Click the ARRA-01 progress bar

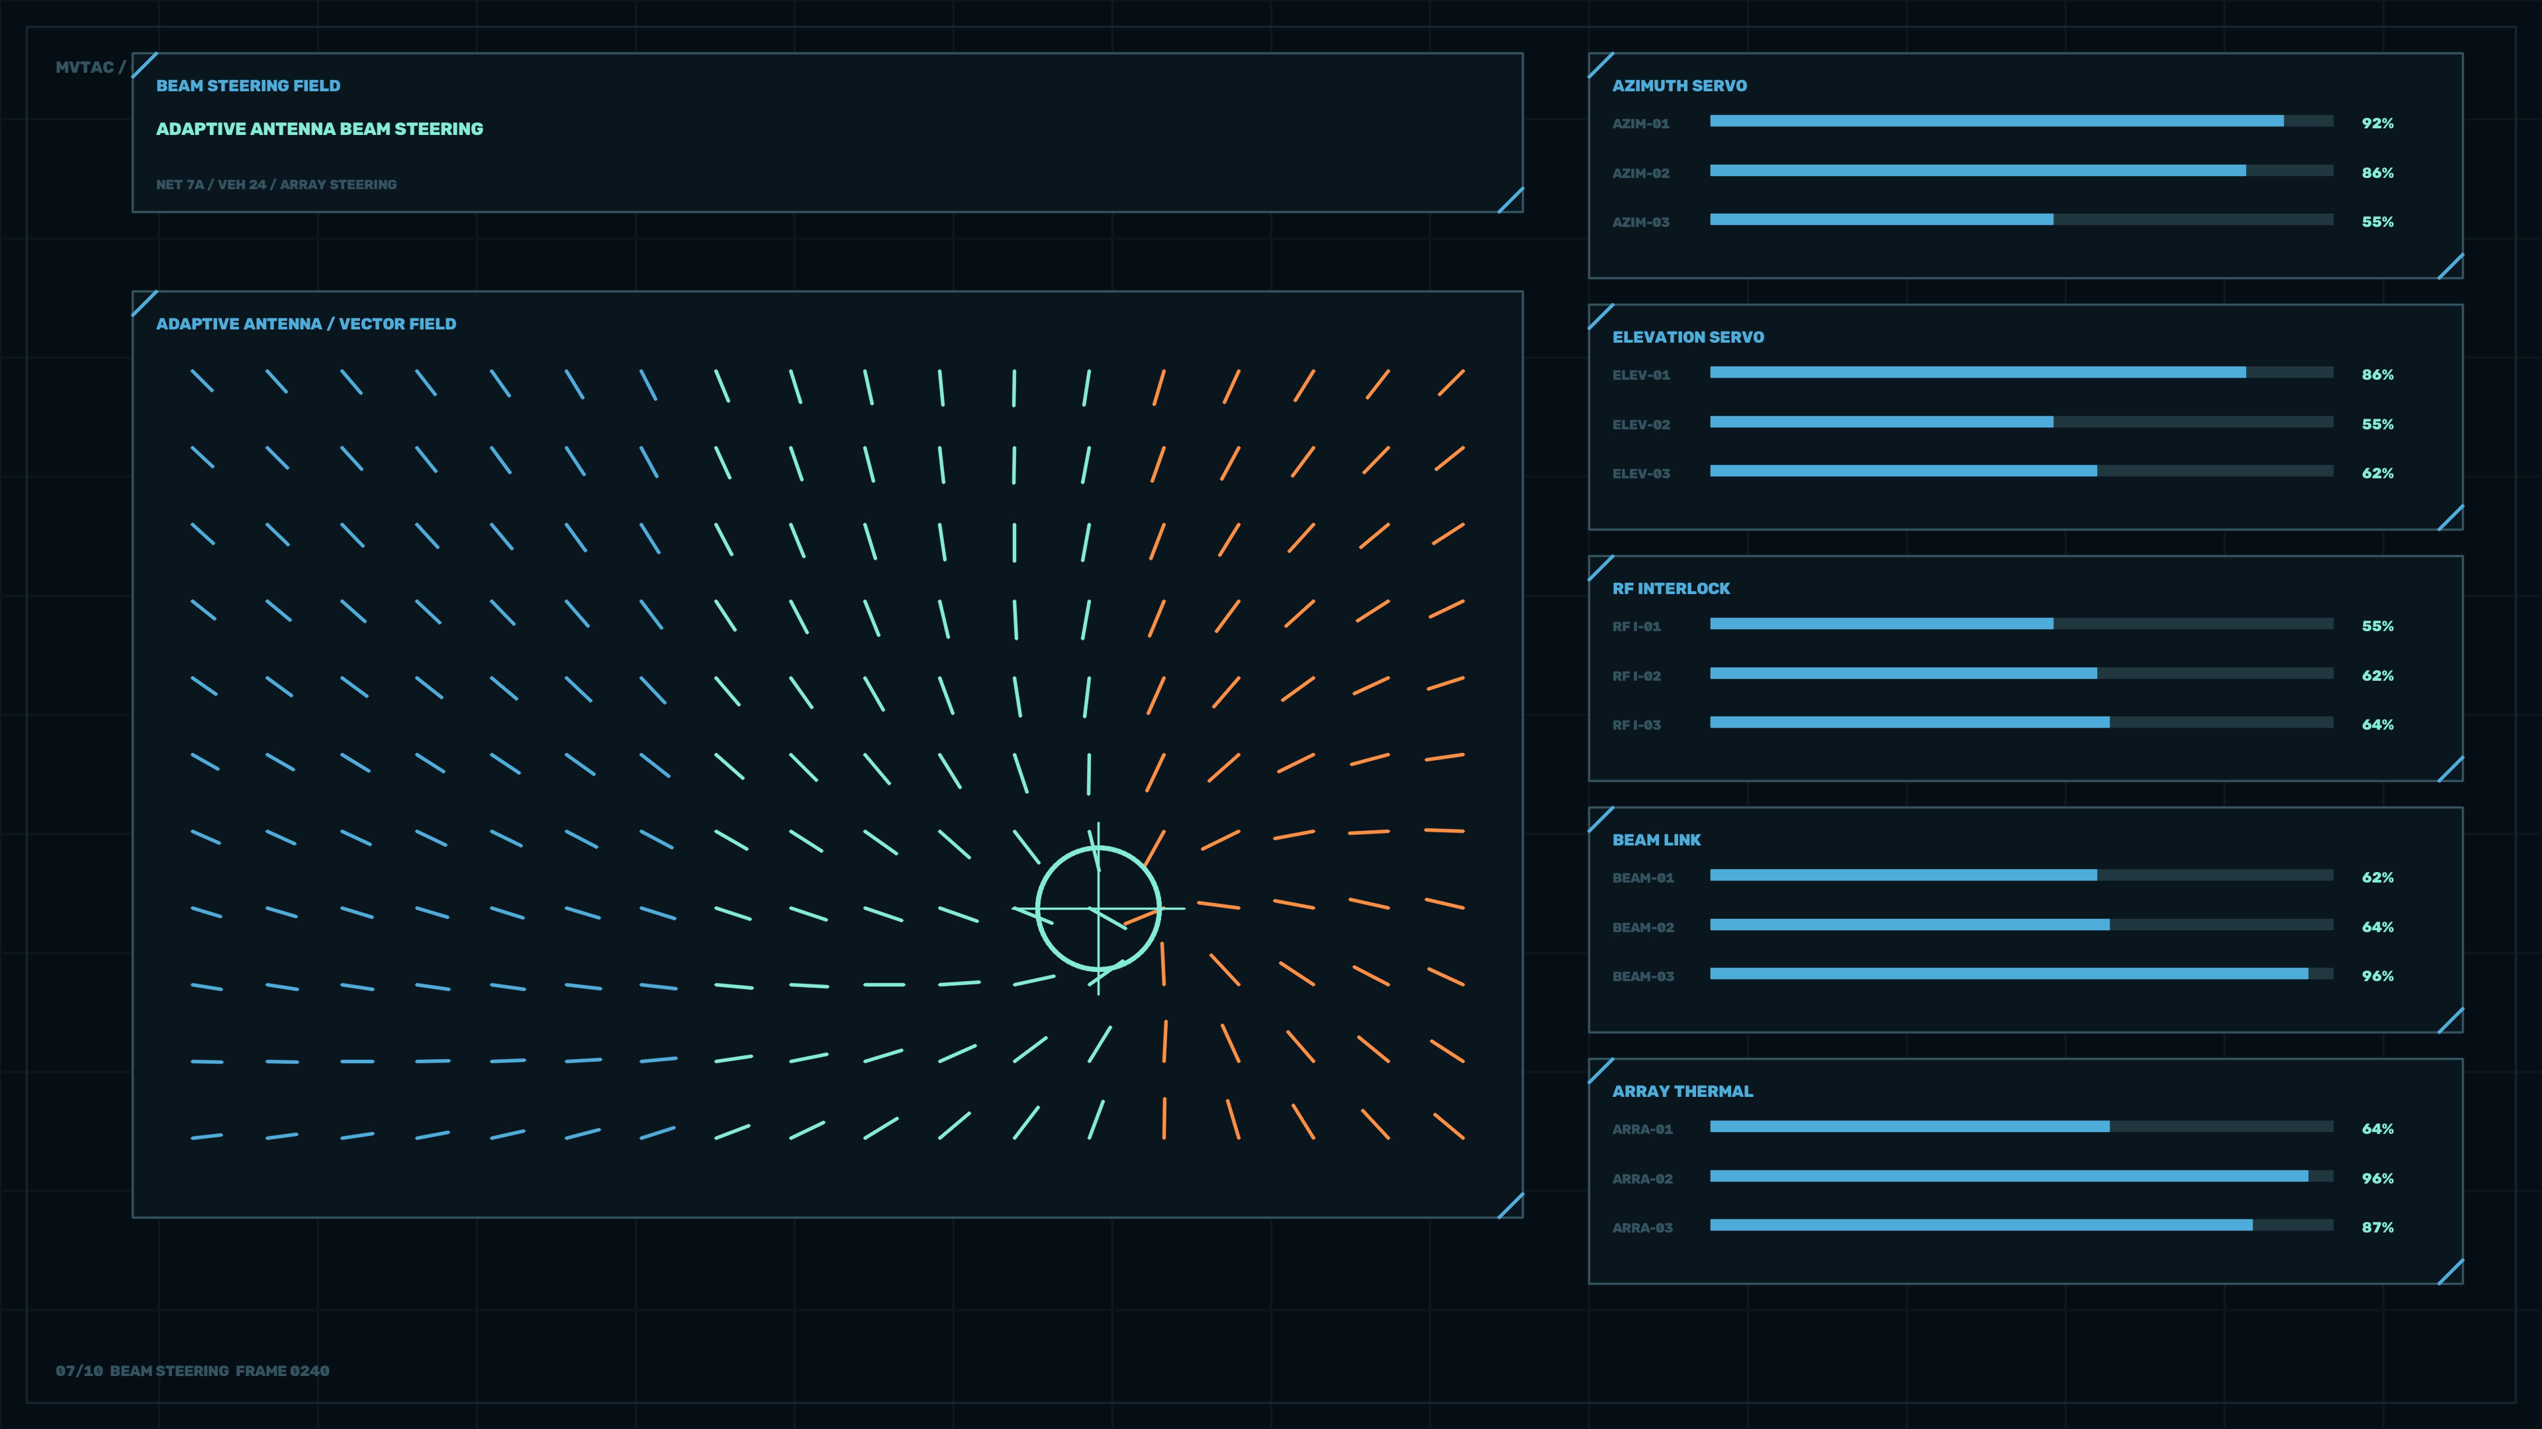(2021, 1127)
